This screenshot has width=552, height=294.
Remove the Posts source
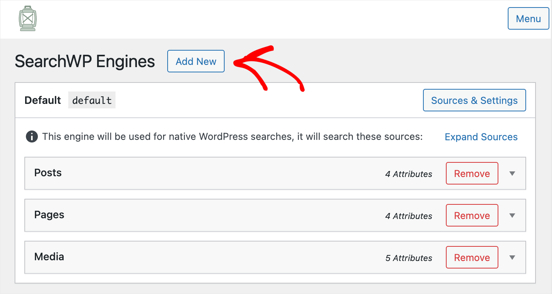pyautogui.click(x=472, y=173)
